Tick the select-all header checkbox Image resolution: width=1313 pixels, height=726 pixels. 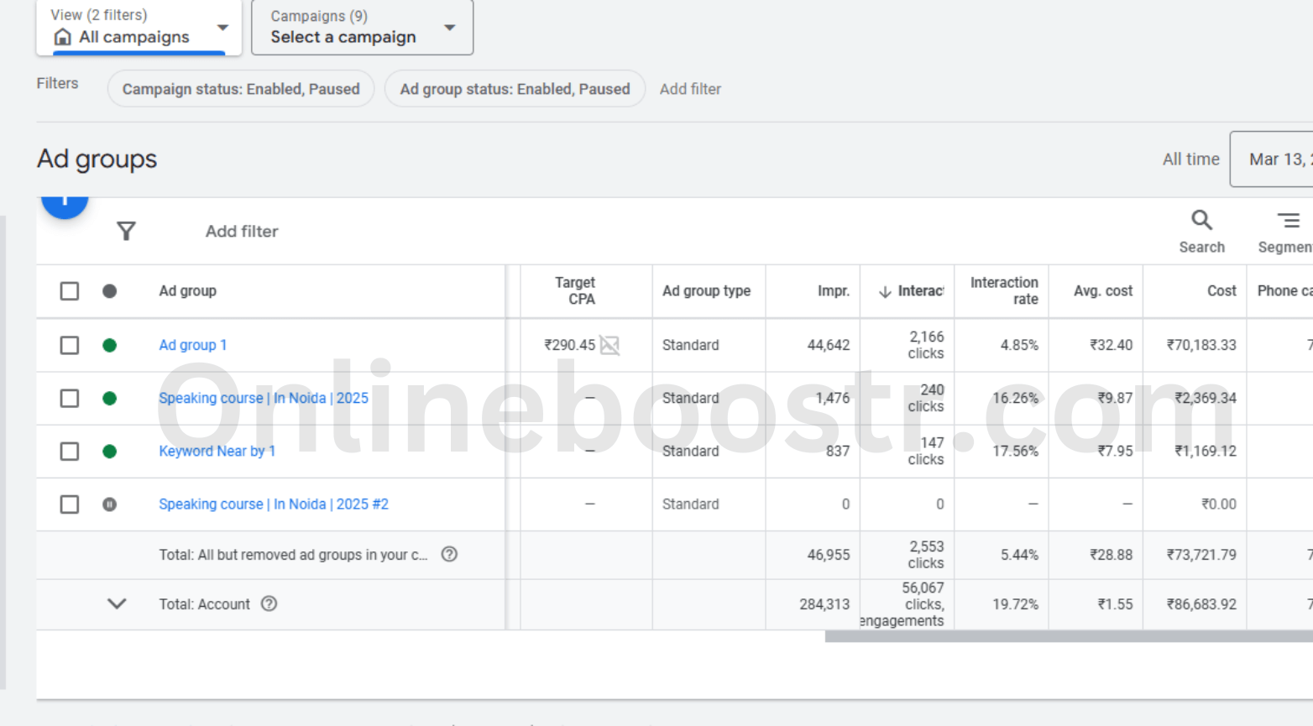pos(70,291)
